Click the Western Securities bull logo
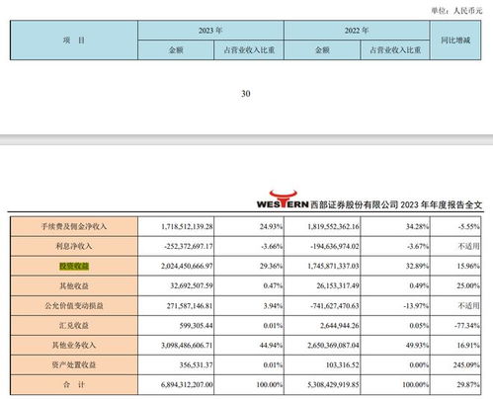This screenshot has height=399, width=493. click(x=283, y=199)
